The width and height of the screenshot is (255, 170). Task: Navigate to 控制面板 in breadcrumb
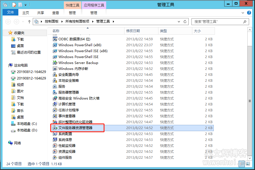click(x=52, y=21)
